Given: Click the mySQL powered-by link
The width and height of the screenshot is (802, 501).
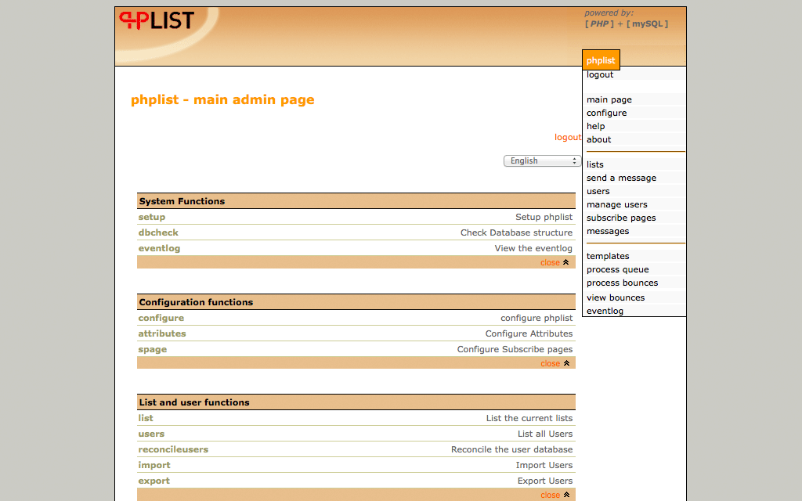Looking at the screenshot, I should [648, 24].
